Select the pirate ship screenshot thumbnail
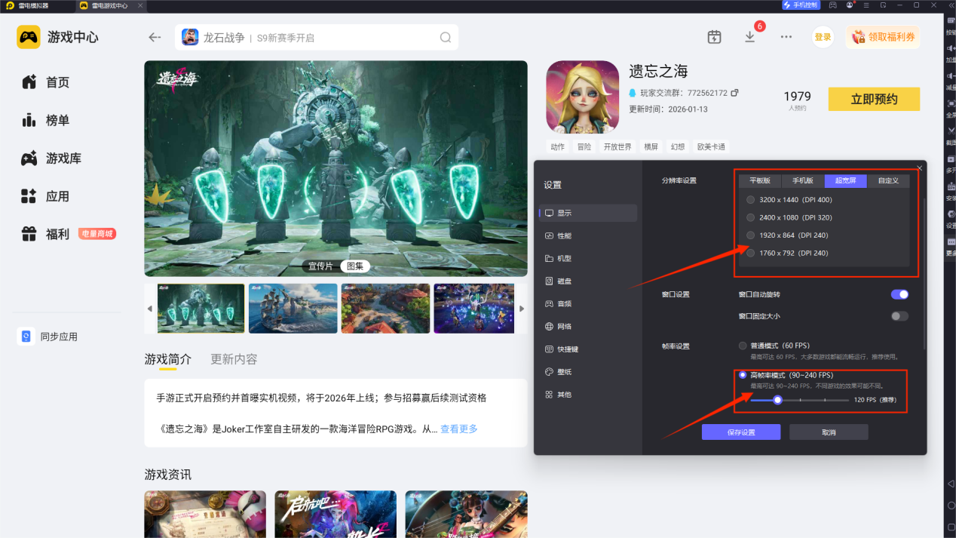This screenshot has height=538, width=956. tap(293, 309)
